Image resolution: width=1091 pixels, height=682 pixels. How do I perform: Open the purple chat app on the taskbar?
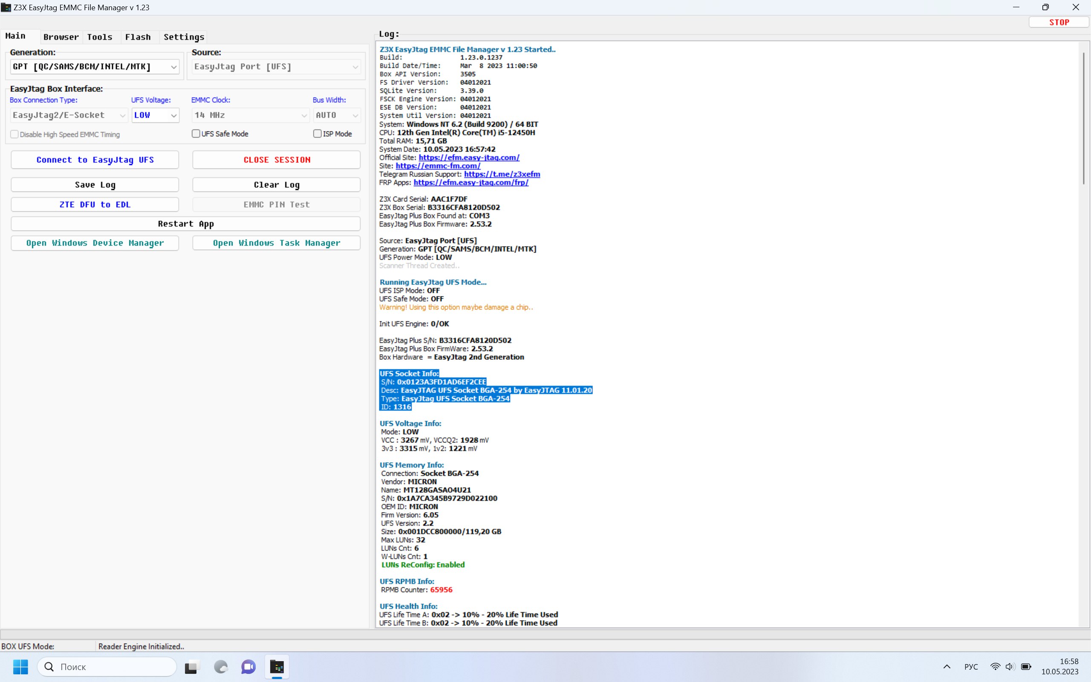coord(248,667)
